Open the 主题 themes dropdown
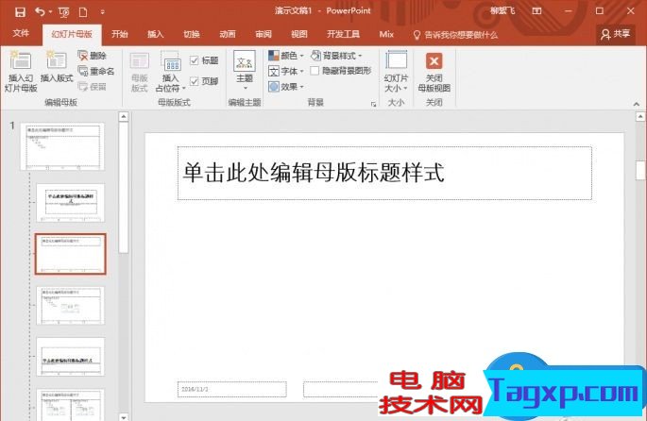This screenshot has width=647, height=421. [x=245, y=71]
